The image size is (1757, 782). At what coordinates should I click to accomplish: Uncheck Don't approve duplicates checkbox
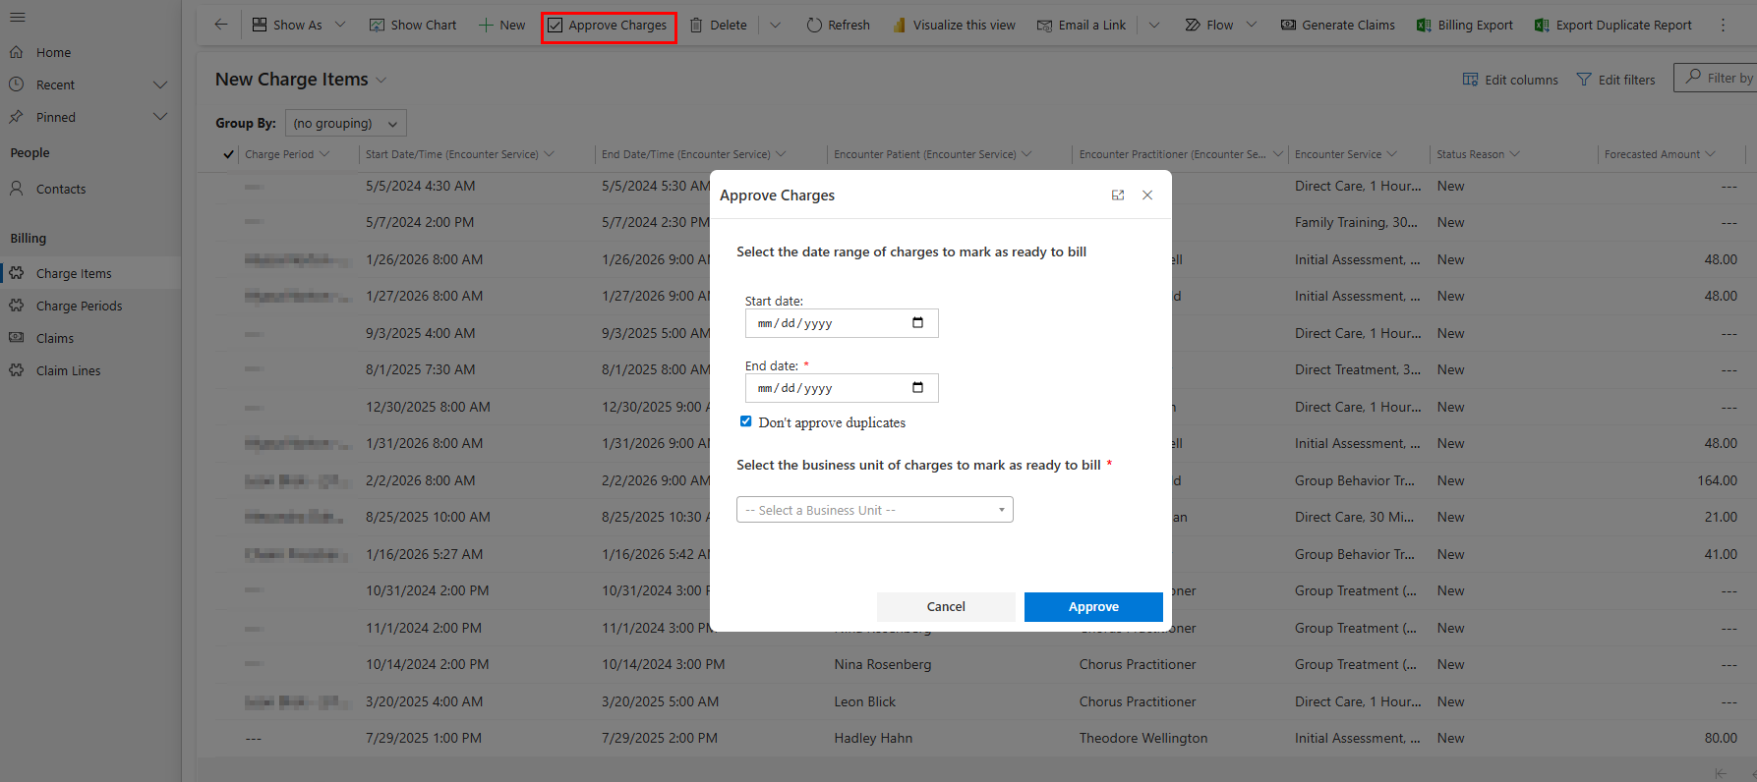[x=746, y=421]
